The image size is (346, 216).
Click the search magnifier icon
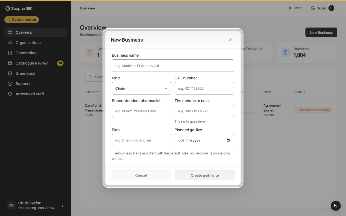pos(90,77)
